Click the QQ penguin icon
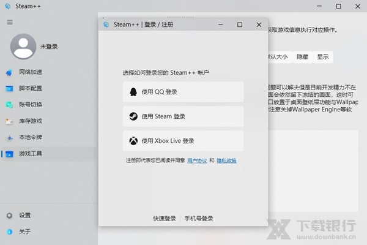The image size is (367, 245). tap(133, 92)
